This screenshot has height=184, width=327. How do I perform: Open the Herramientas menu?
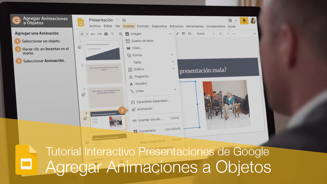pos(195,26)
